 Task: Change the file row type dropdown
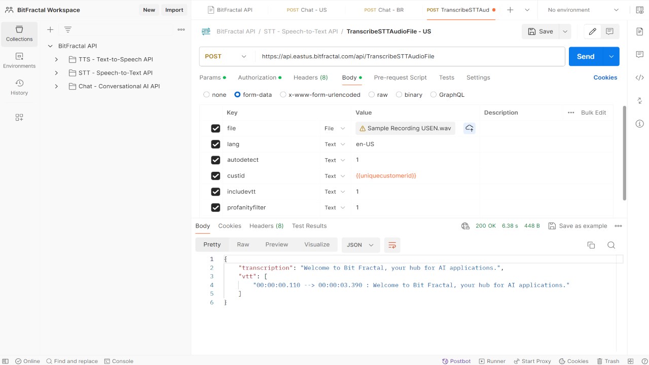pos(335,129)
